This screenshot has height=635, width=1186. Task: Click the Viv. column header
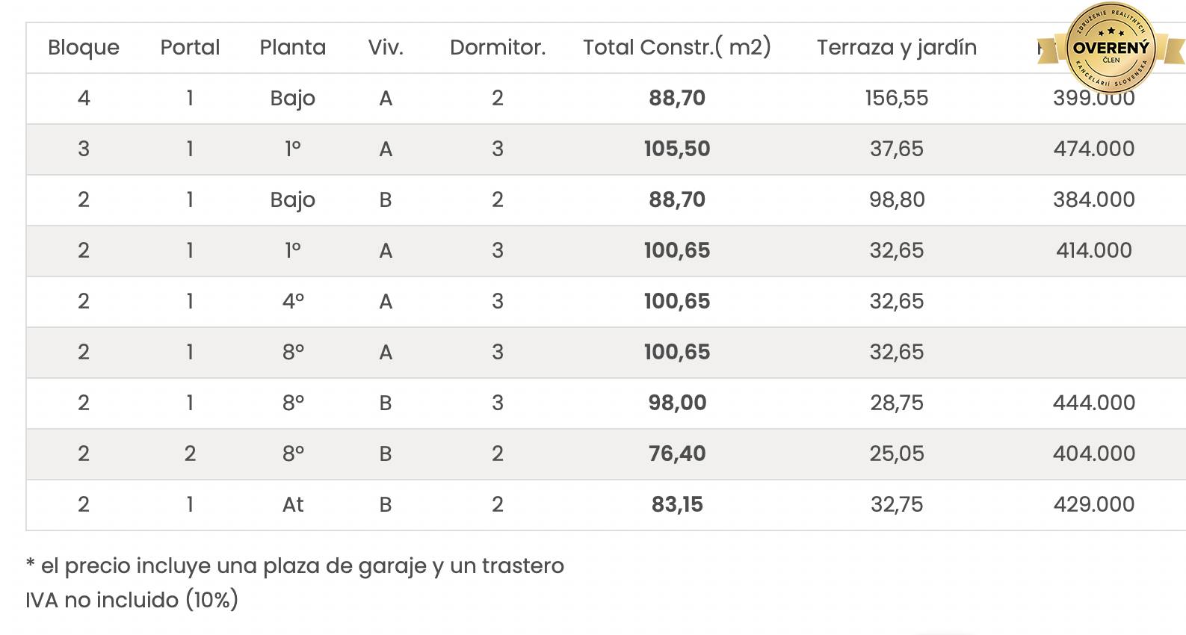point(386,48)
